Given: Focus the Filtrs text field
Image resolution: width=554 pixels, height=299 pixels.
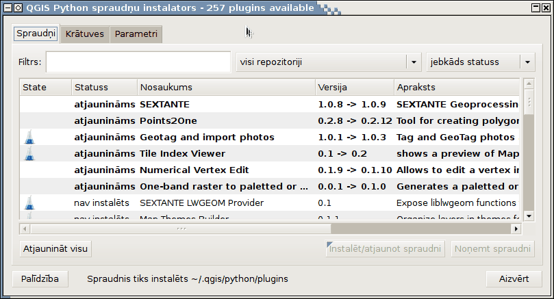Looking at the screenshot, I should tap(138, 62).
